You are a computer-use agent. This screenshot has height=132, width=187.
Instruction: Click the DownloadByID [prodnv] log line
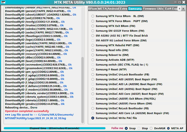35,104
